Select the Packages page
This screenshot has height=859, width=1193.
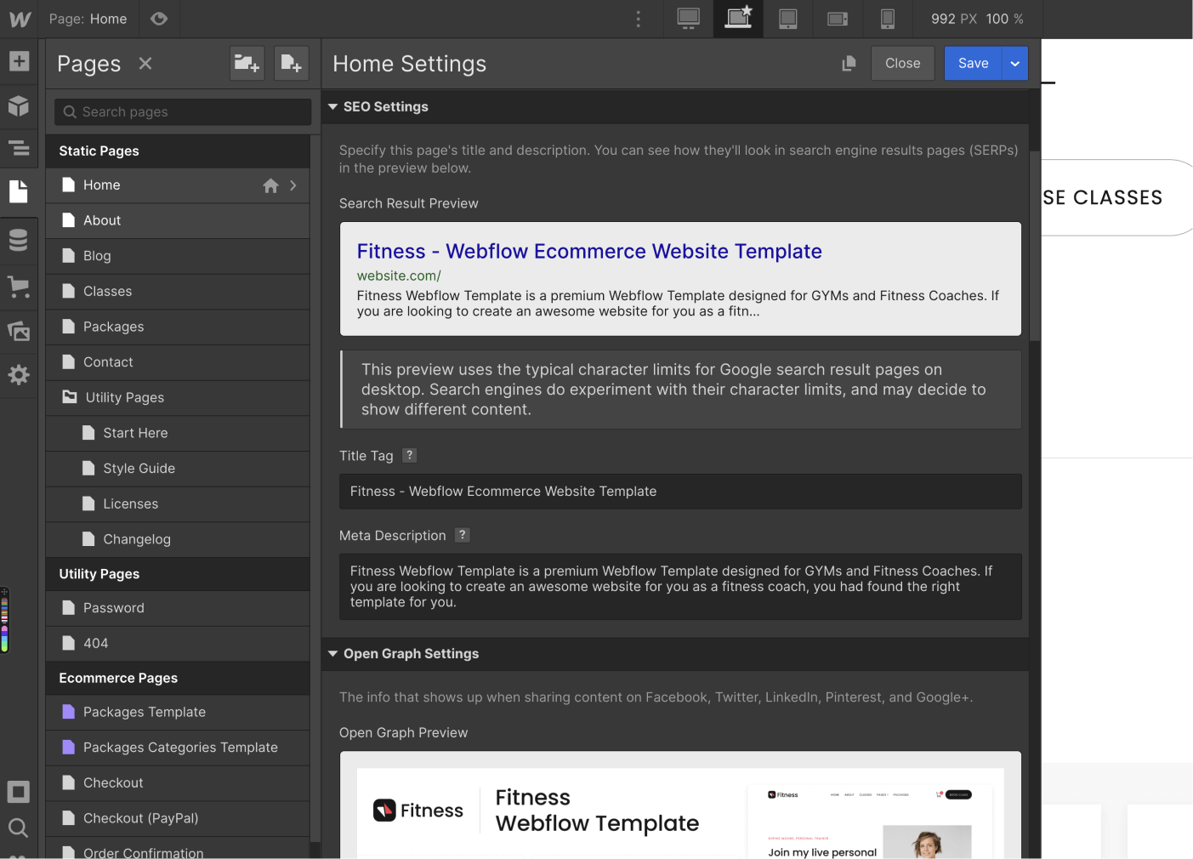178,327
